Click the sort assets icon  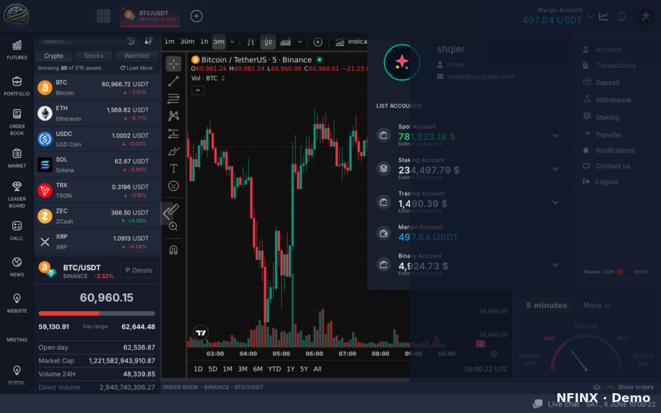tap(149, 41)
